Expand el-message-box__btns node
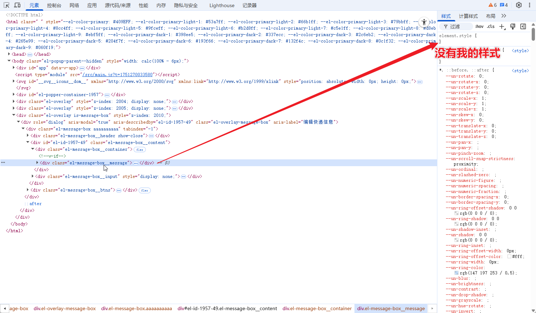This screenshot has height=313, width=536. [28, 190]
